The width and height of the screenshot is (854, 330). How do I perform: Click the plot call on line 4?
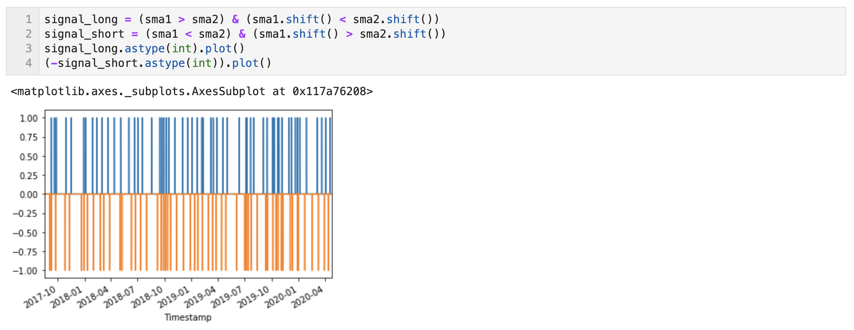[x=245, y=63]
